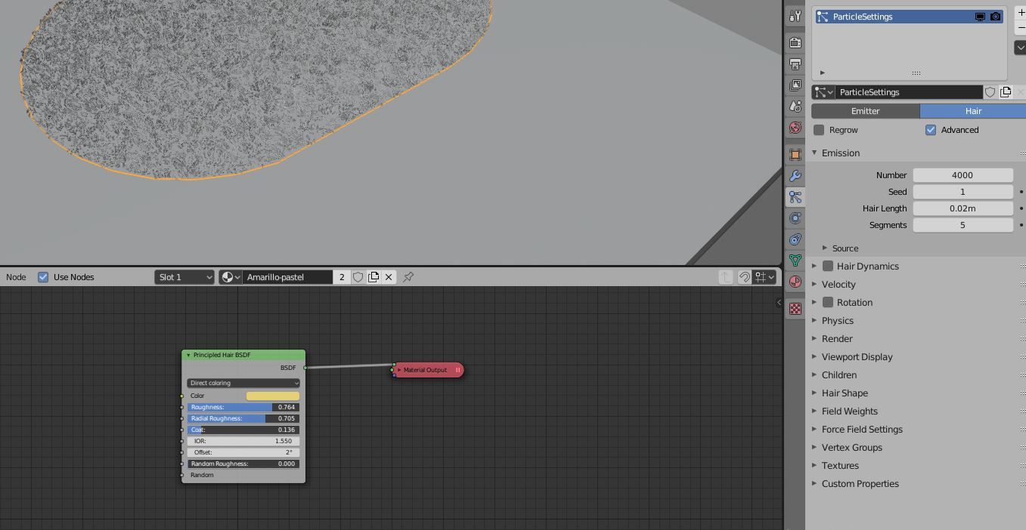Image resolution: width=1026 pixels, height=530 pixels.
Task: Enable the Regrow checkbox
Action: pyautogui.click(x=819, y=130)
